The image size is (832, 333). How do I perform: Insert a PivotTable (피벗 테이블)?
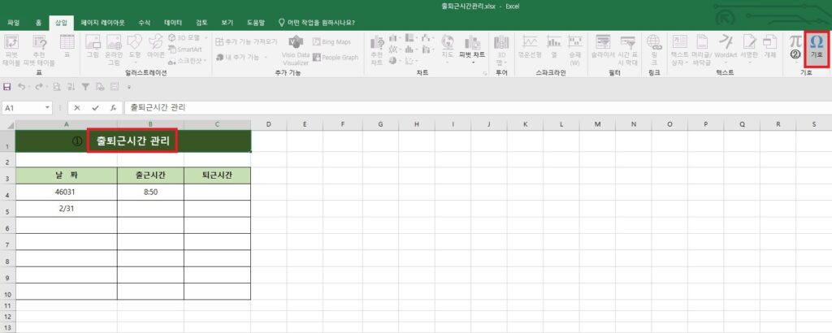(x=11, y=50)
